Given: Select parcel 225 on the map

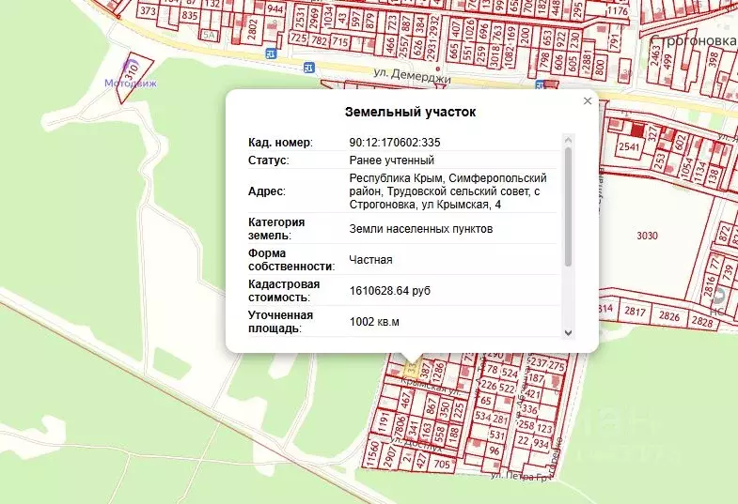Looking at the screenshot, I should tap(458, 412).
